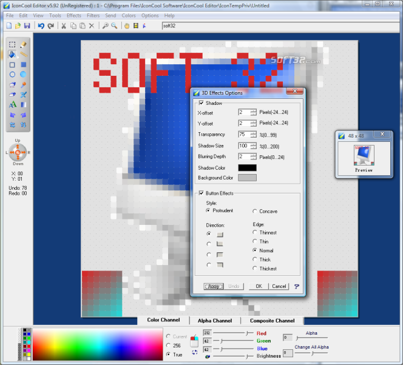Pick the hollow rectangle tool
This screenshot has width=403, height=365.
click(12, 65)
